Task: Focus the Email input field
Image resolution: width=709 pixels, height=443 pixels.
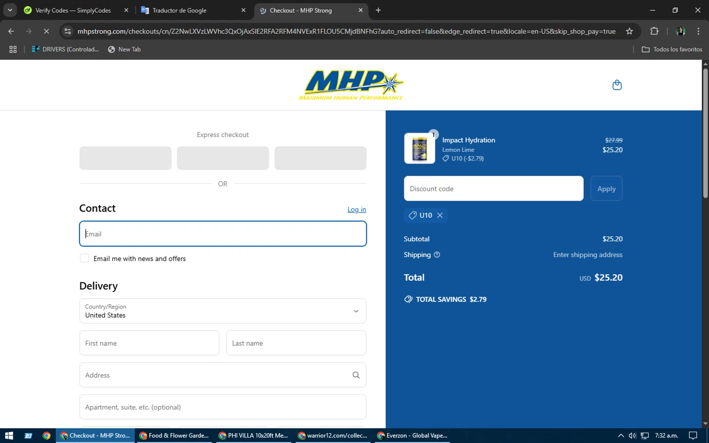Action: [x=223, y=234]
